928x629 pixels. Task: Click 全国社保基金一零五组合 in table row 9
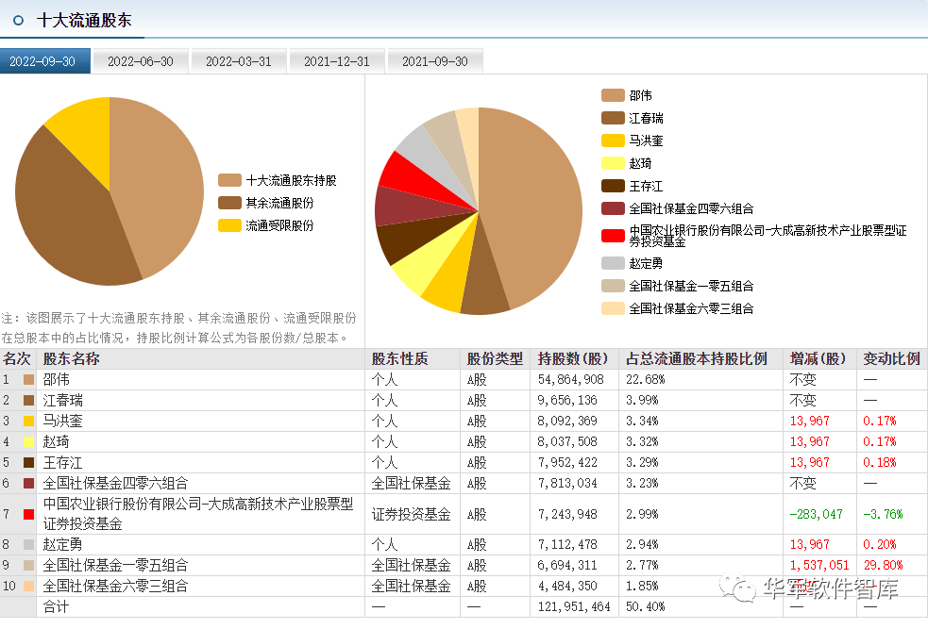(115, 565)
